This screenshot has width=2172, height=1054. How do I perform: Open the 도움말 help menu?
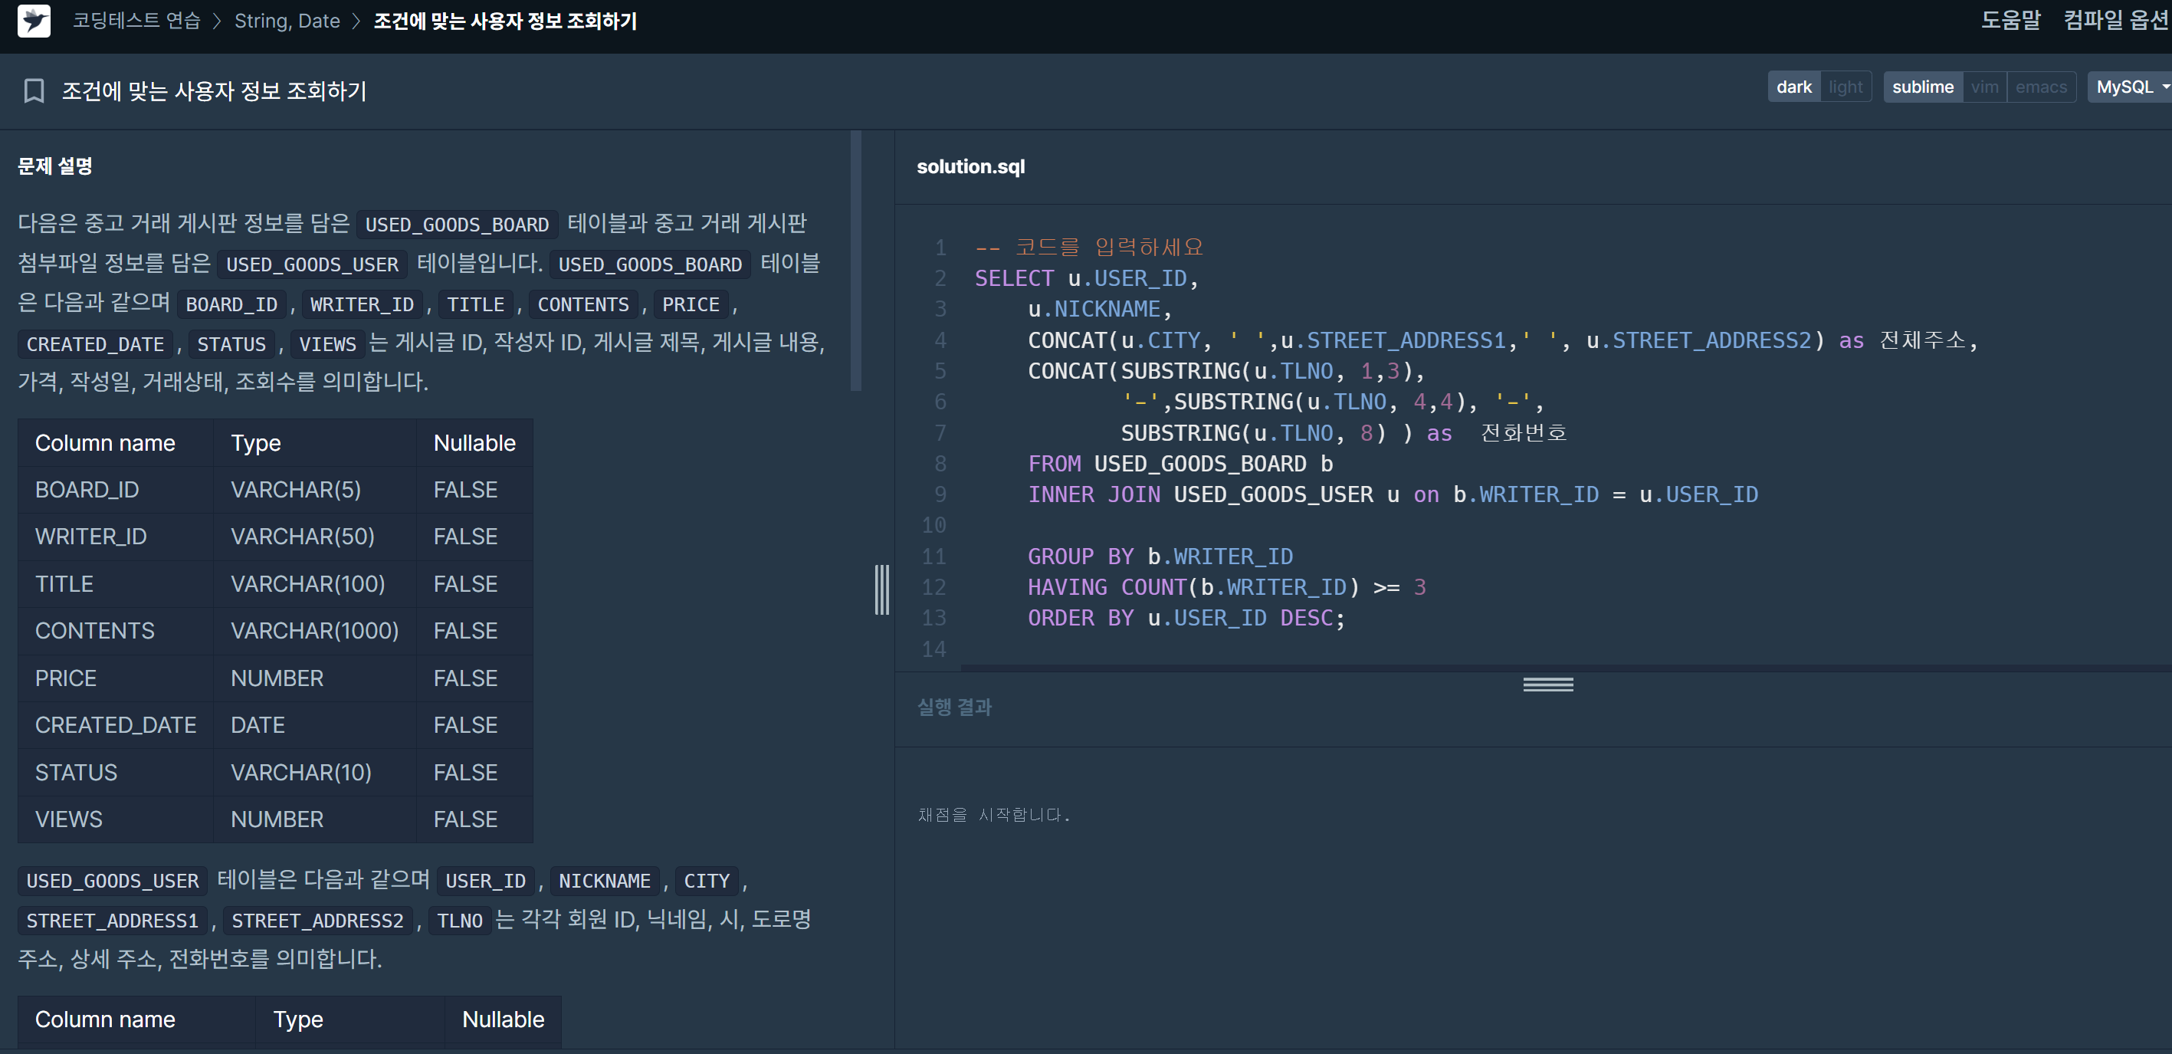[2010, 20]
